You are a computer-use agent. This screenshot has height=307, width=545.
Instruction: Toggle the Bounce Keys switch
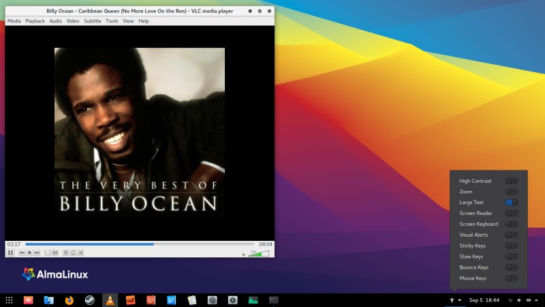(x=512, y=267)
